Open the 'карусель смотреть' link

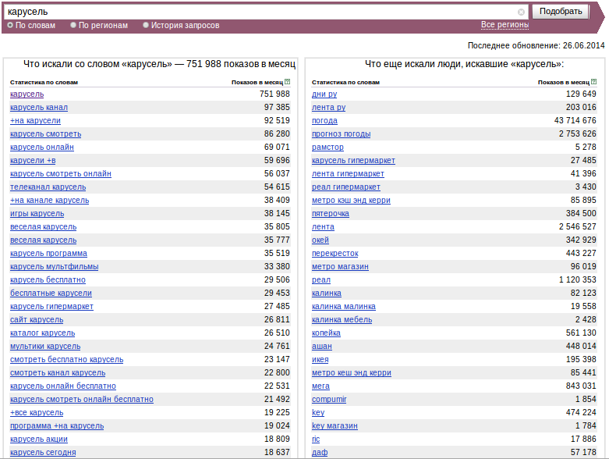tap(46, 133)
